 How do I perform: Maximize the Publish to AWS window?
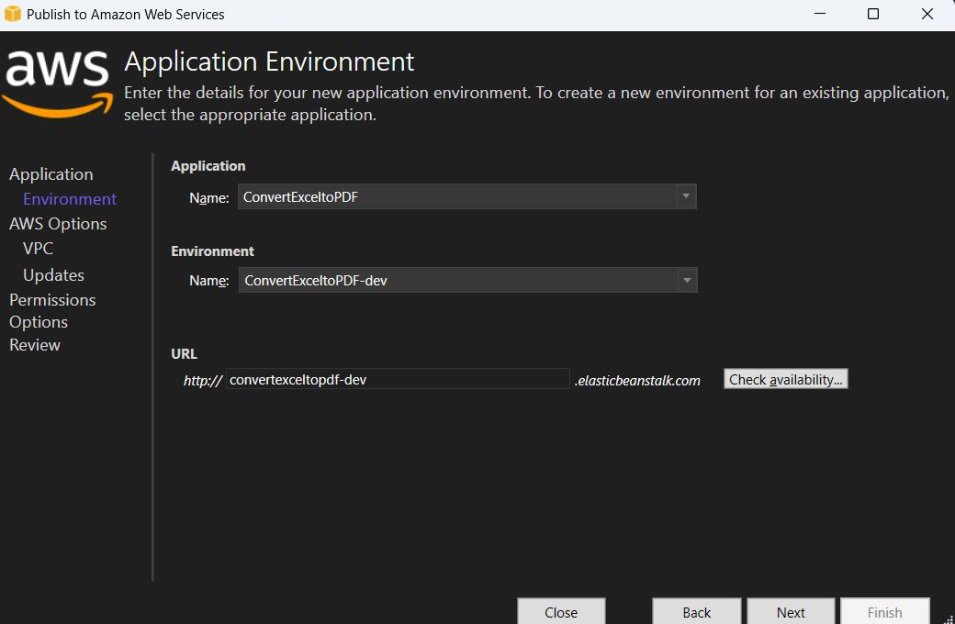coord(872,14)
